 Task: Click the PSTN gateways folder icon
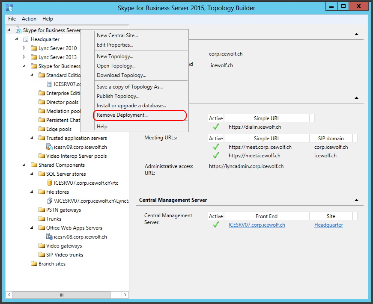coord(42,210)
